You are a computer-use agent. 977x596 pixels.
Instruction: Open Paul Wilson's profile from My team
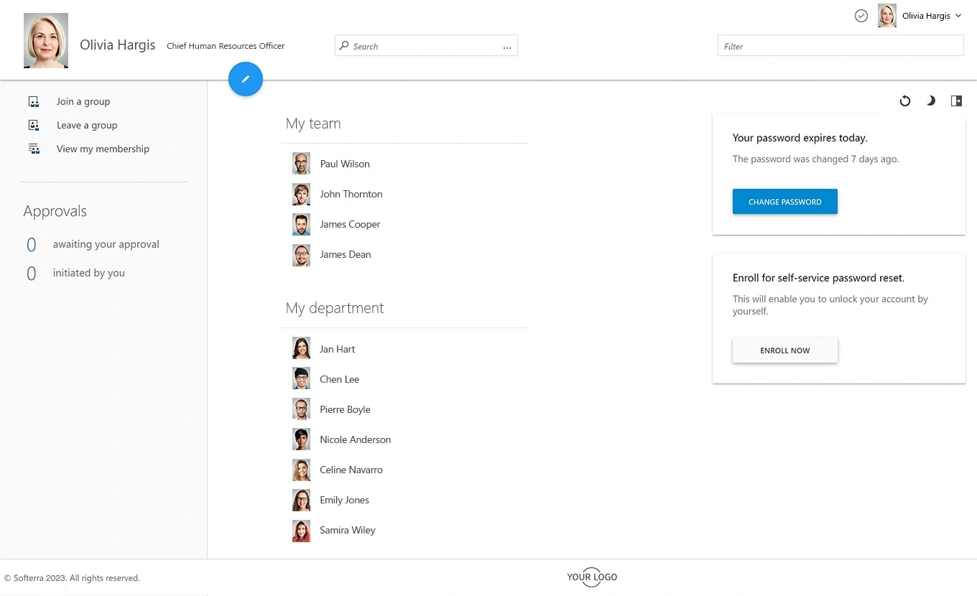[x=345, y=164]
